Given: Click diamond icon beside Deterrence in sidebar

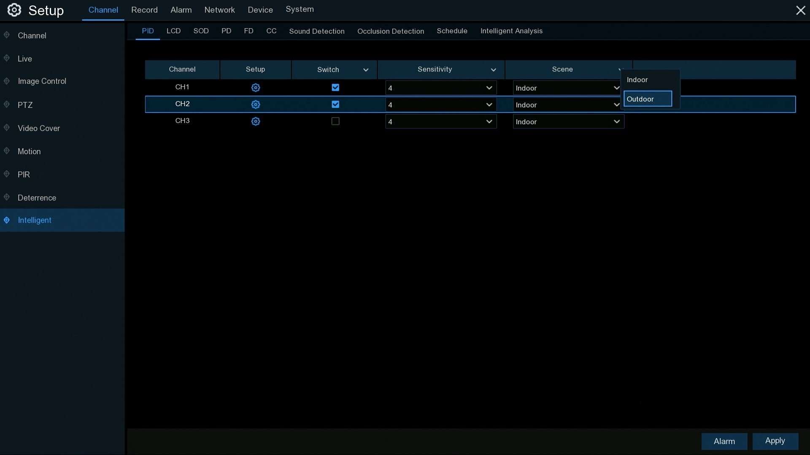Looking at the screenshot, I should pyautogui.click(x=7, y=197).
